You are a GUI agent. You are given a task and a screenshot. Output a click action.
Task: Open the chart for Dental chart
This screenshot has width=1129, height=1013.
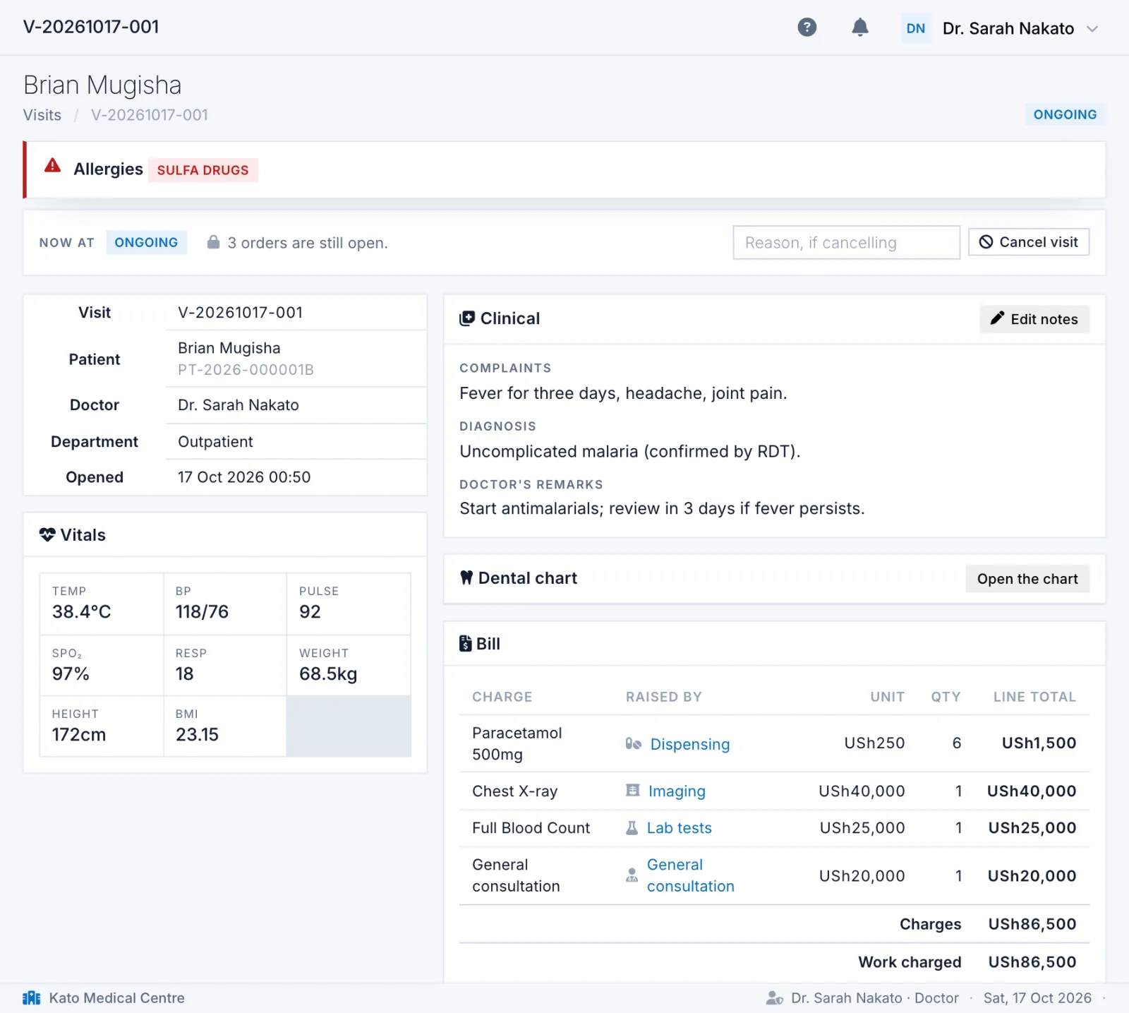click(1027, 579)
